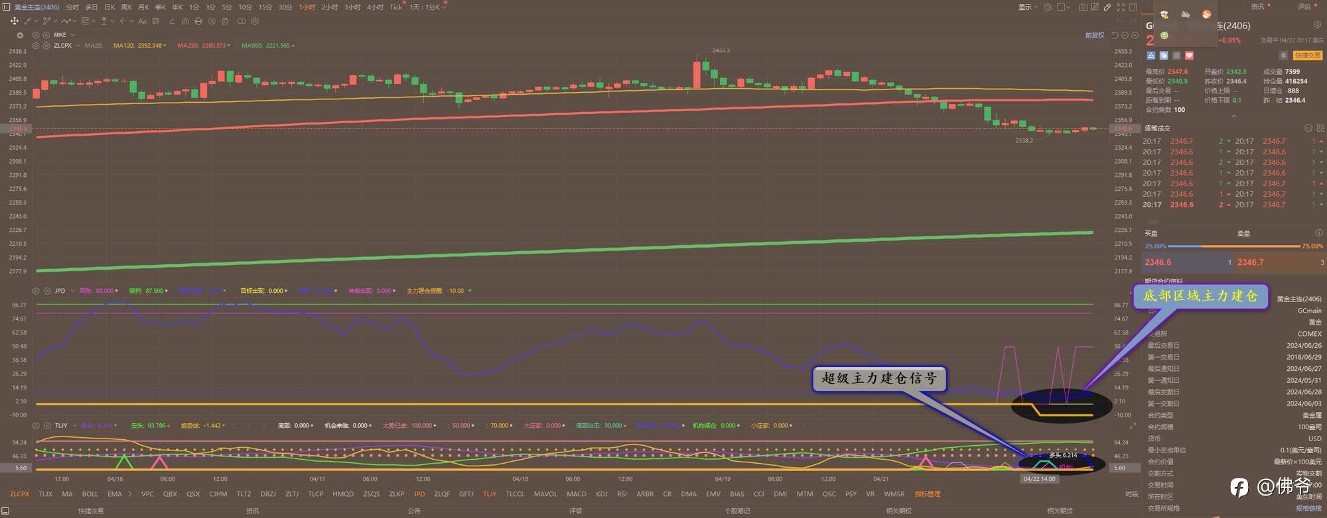Click the 快捷交易 orange button
The image size is (1327, 518).
pos(1307,56)
